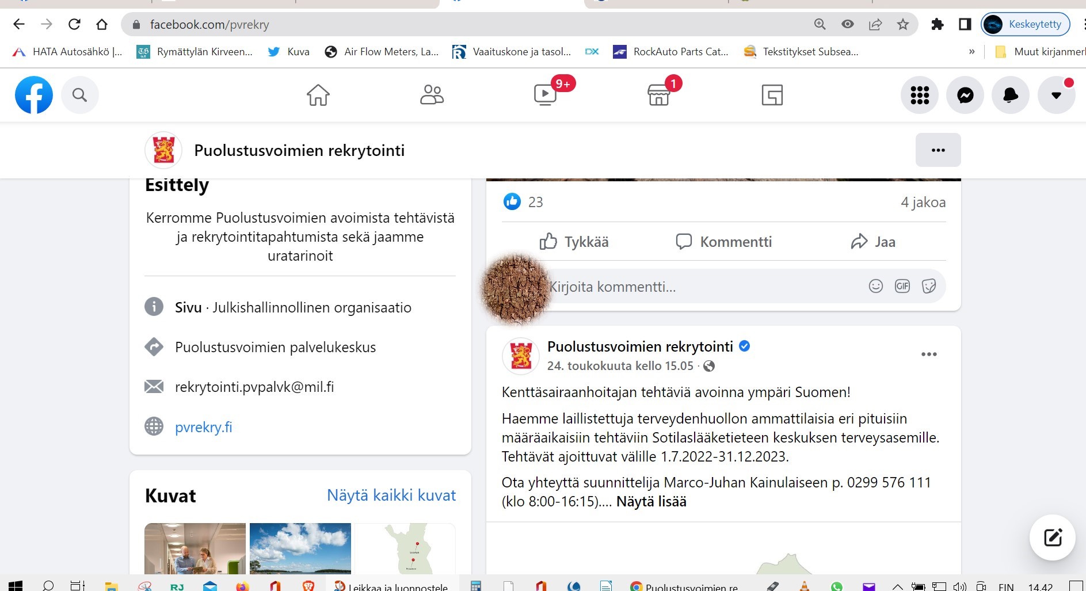Open the post author Puolustusvoimien rekrytointi link
Viewport: 1086px width, 591px height.
click(640, 346)
